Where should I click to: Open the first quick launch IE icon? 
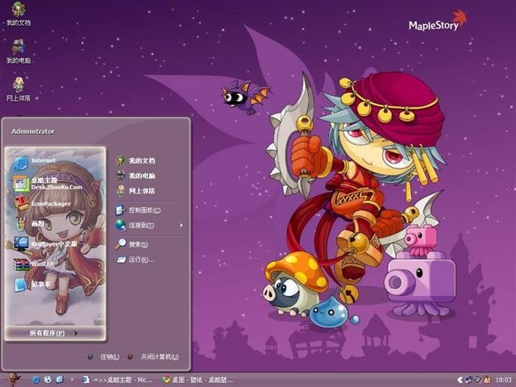tap(35, 380)
